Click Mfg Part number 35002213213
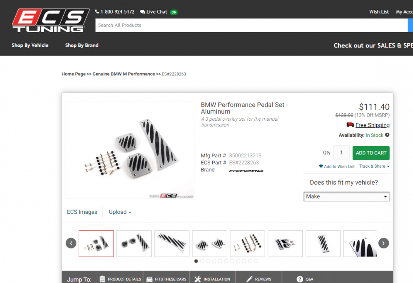Viewport: 413px width, 283px height. pyautogui.click(x=245, y=156)
